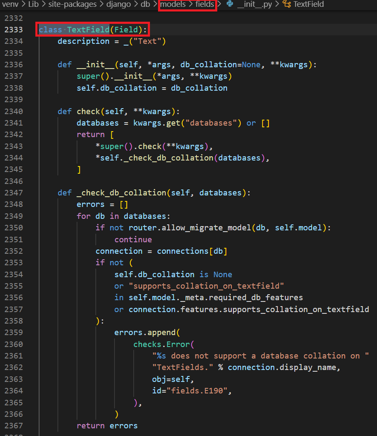Click the 'obj=self' argument
This screenshot has height=436, width=377.
(x=171, y=379)
